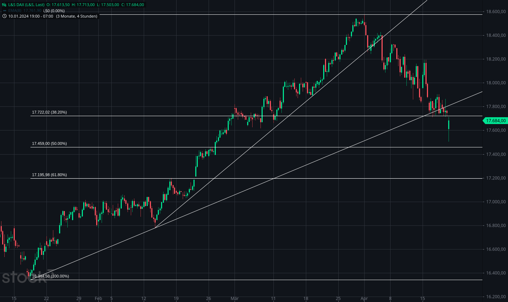Click the EMA(8) indicator label
Image resolution: width=508 pixels, height=302 pixels.
click(15, 11)
